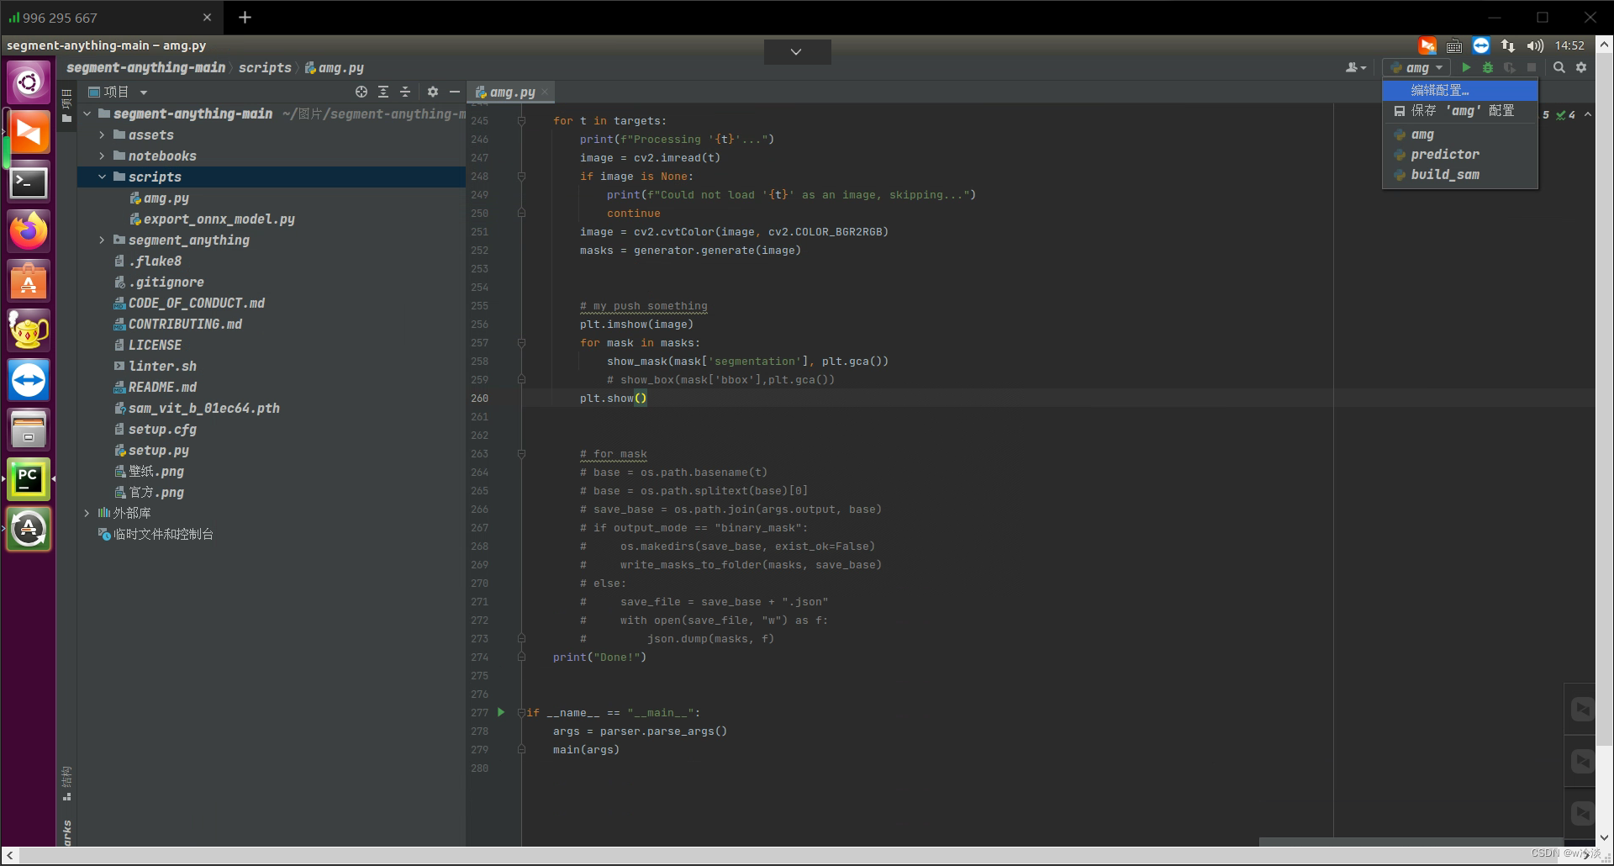Click the collapse all icon in project panel

(405, 92)
